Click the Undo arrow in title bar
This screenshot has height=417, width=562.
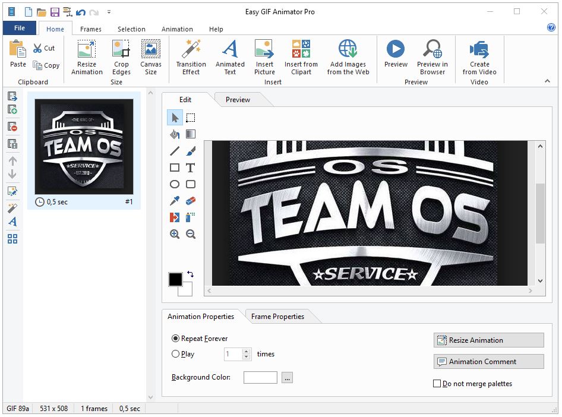81,12
